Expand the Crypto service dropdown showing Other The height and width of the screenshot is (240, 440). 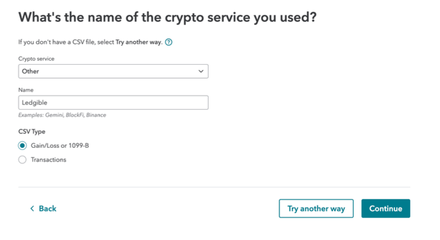pyautogui.click(x=113, y=71)
